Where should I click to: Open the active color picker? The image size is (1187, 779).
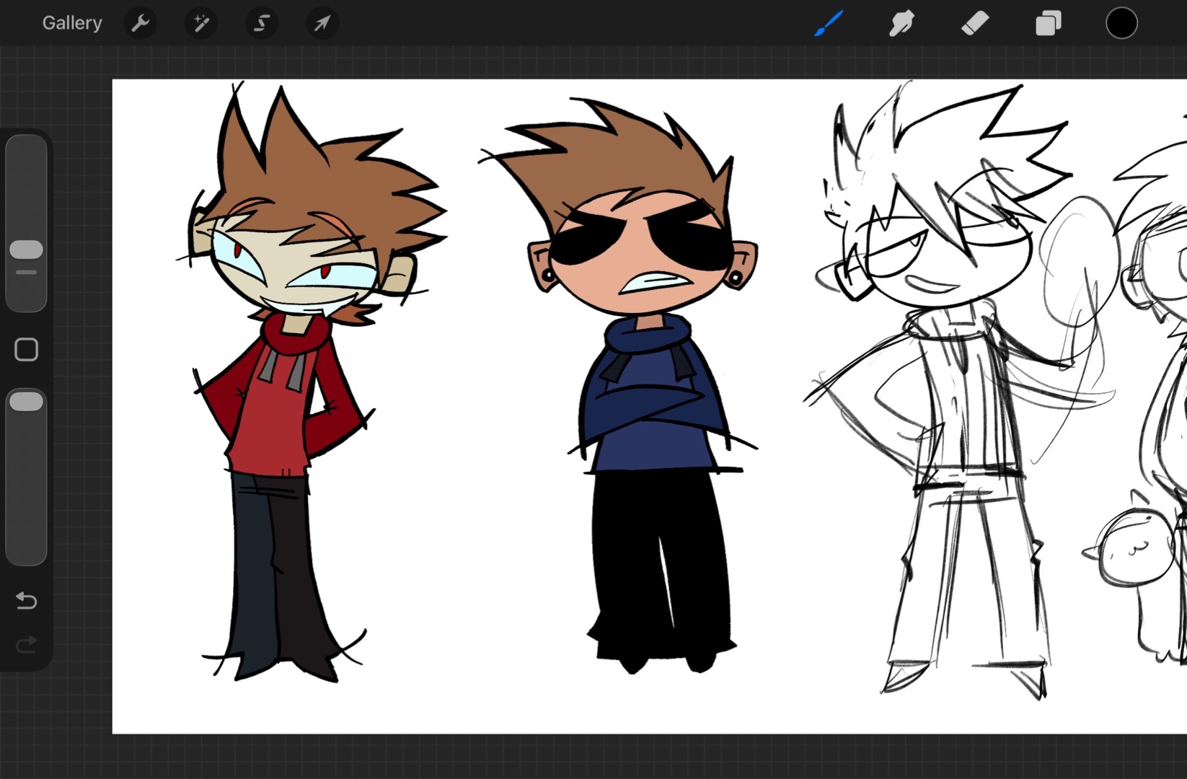pyautogui.click(x=1121, y=23)
